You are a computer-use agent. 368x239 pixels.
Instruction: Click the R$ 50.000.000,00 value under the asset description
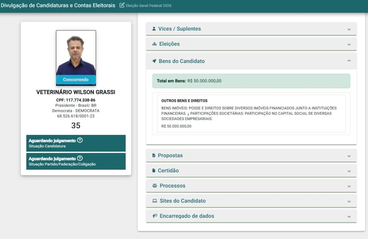176,126
